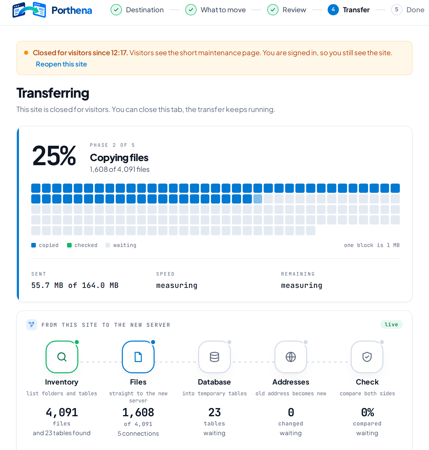Select the Files document icon
429x450 pixels.
(x=138, y=357)
